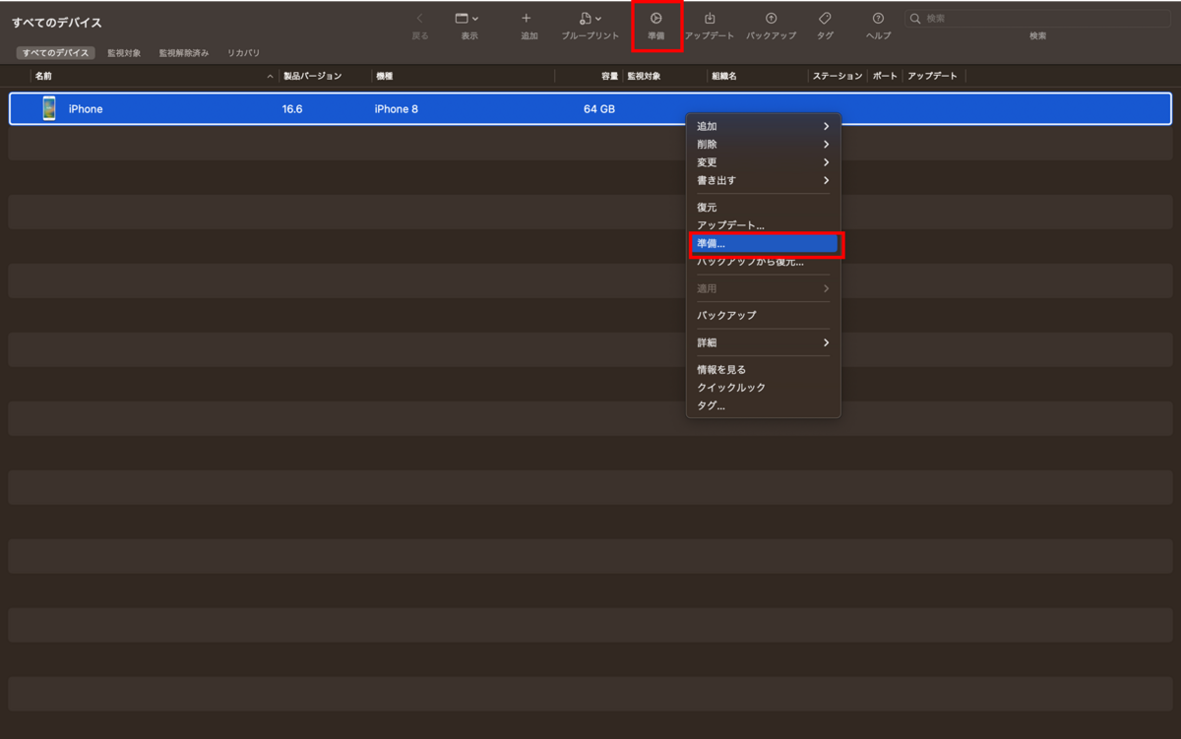Expand the 変更 context menu submenu
This screenshot has height=739, width=1181.
point(764,162)
